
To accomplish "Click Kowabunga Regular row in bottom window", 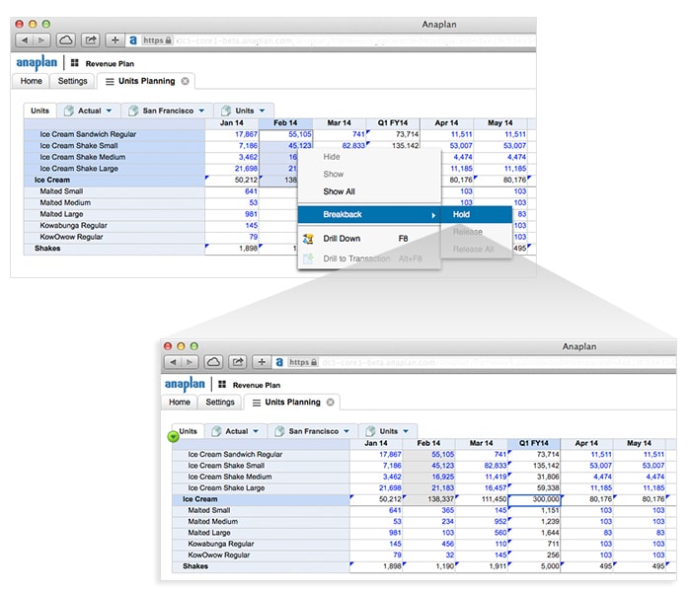I will (x=262, y=544).
